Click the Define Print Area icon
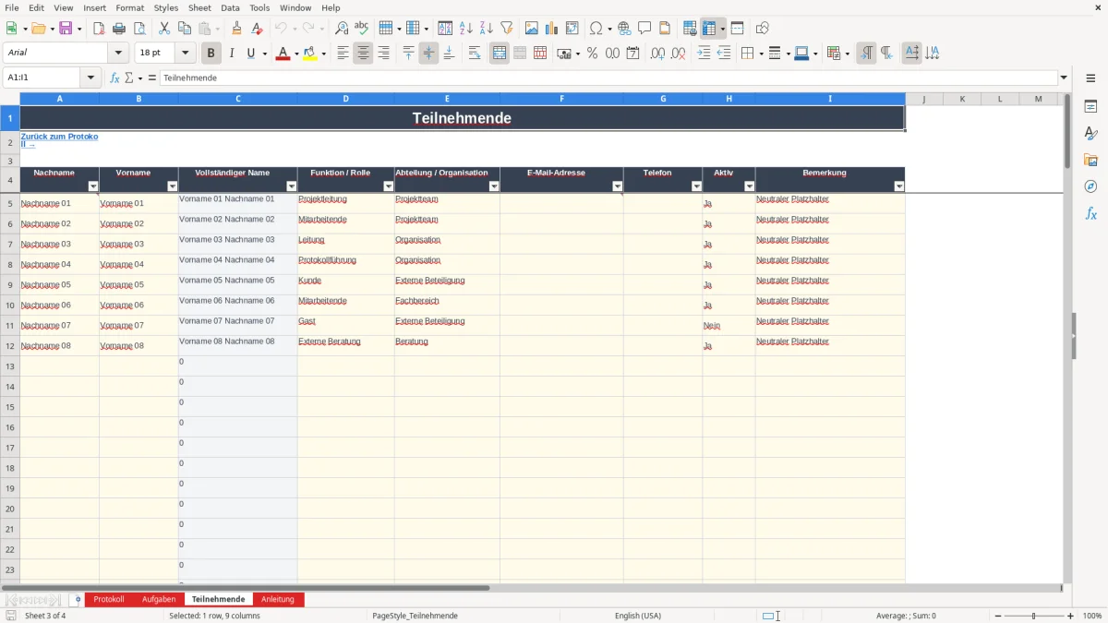1108x623 pixels. [690, 29]
